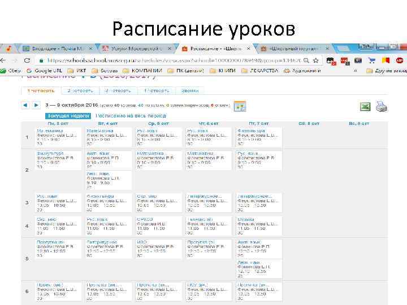Open the Пн, 3 окт day header
Screen dimensions: 407x305
click(58, 124)
